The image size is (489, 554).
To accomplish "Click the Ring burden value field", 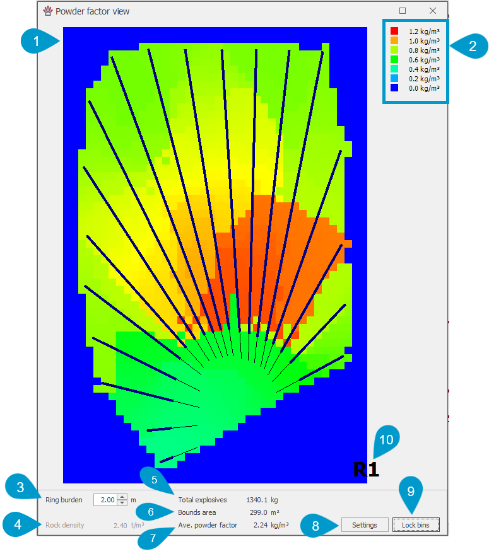I will 105,500.
